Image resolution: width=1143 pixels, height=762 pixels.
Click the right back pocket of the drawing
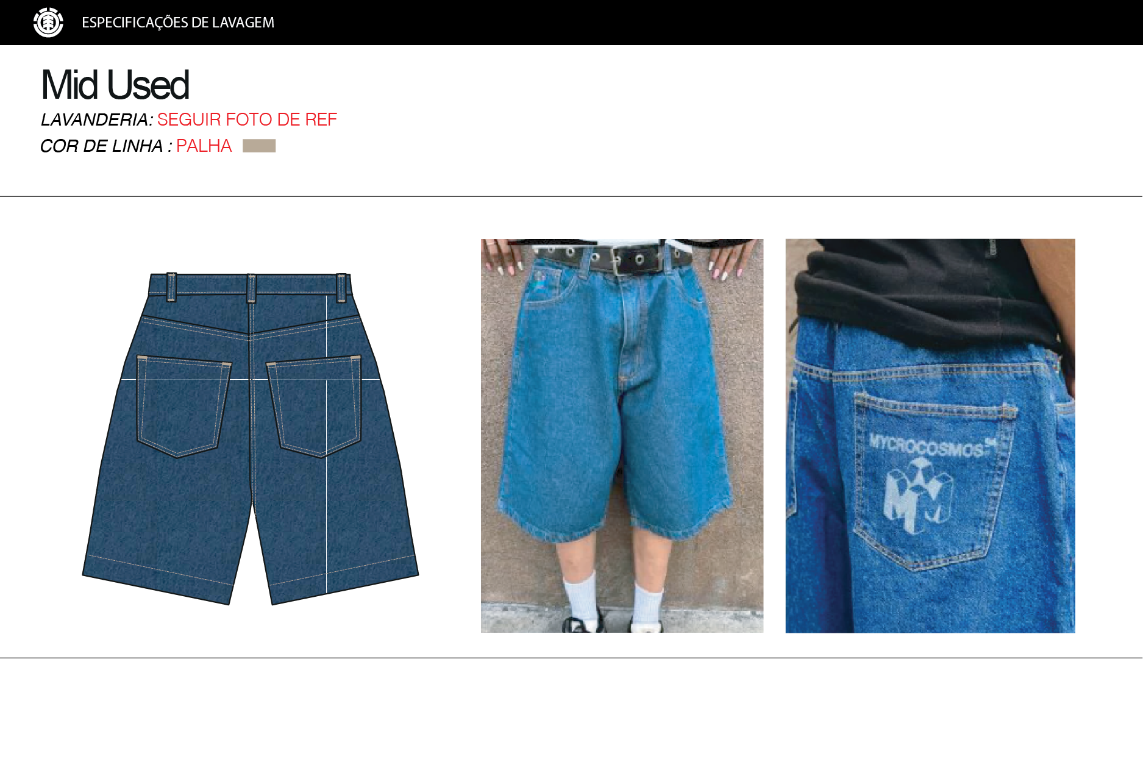(315, 407)
